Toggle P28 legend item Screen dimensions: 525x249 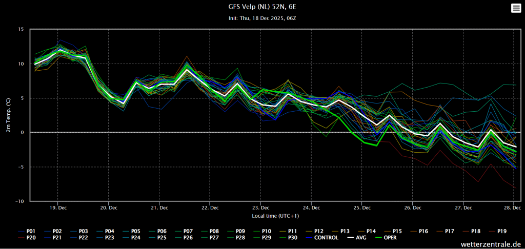coord(235,238)
